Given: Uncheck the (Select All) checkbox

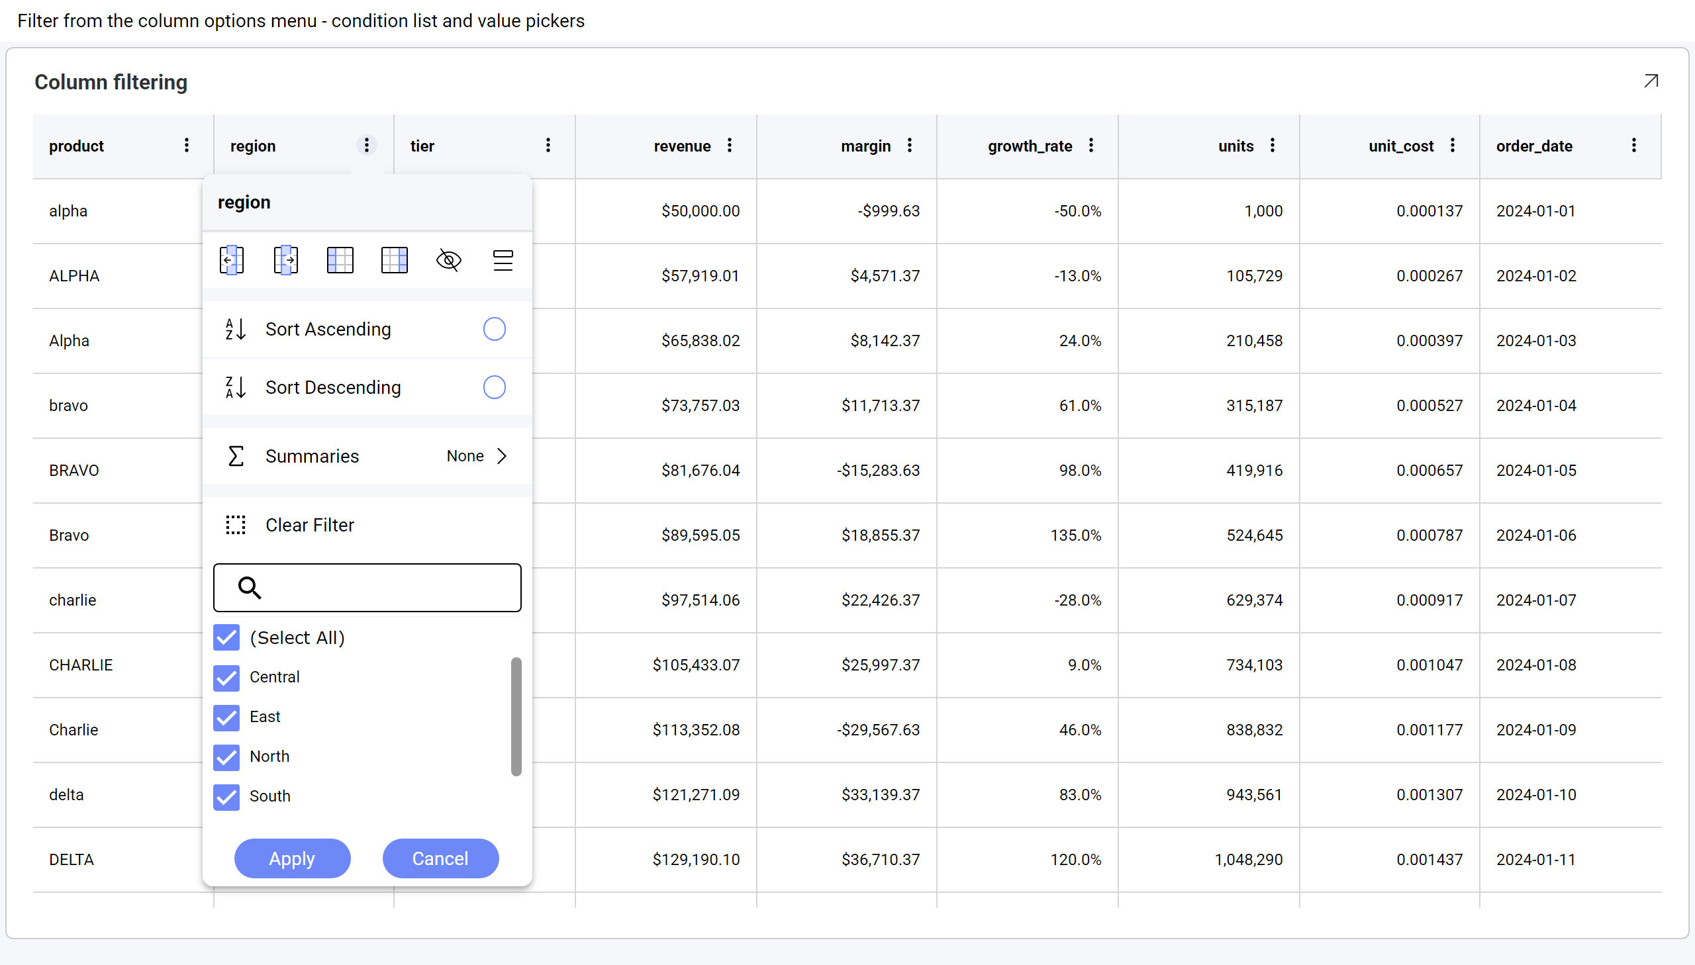Looking at the screenshot, I should click(x=226, y=637).
